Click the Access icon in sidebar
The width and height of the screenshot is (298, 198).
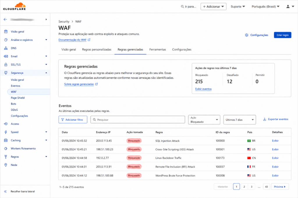coord(6,124)
